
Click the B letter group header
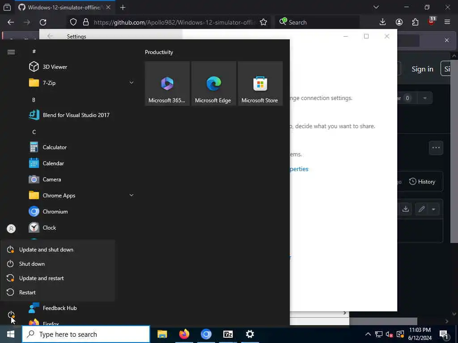tap(34, 100)
